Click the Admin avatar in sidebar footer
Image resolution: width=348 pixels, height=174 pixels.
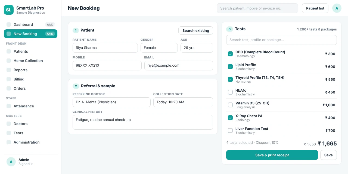tap(11, 162)
